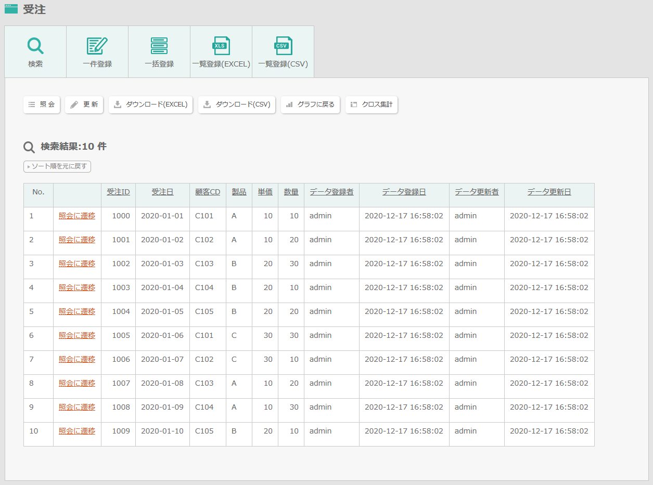Click グラフに戻る button
This screenshot has height=485, width=653.
pyautogui.click(x=311, y=104)
